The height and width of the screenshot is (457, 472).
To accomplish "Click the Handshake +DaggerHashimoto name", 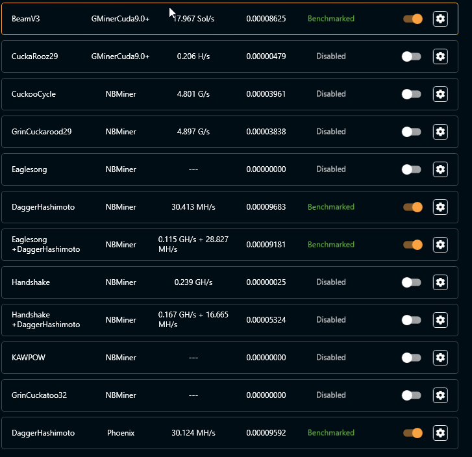I will (x=45, y=319).
